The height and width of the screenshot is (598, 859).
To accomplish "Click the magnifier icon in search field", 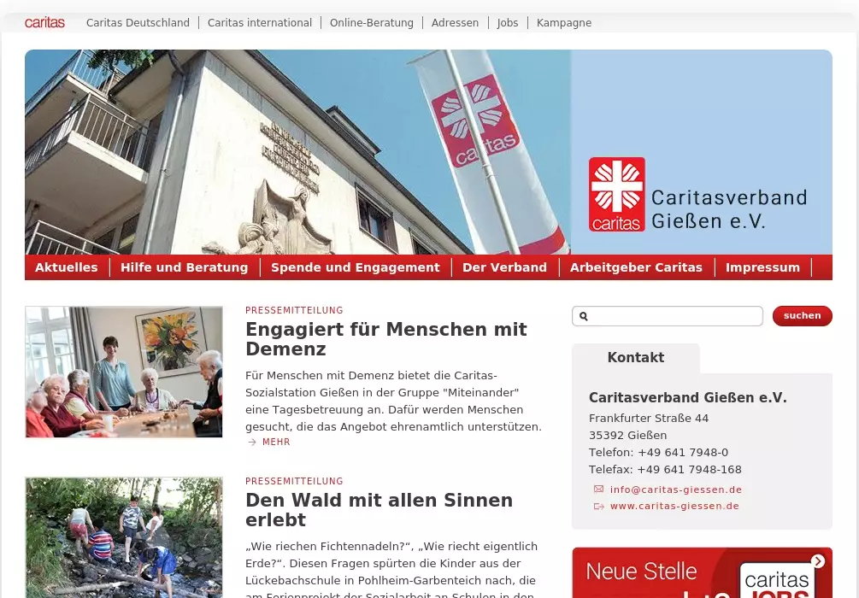I will (x=584, y=316).
